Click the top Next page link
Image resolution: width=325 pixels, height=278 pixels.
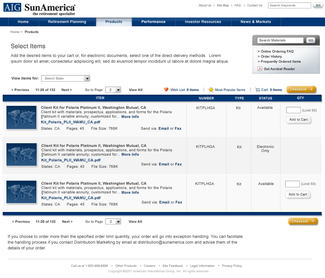pyautogui.click(x=66, y=90)
